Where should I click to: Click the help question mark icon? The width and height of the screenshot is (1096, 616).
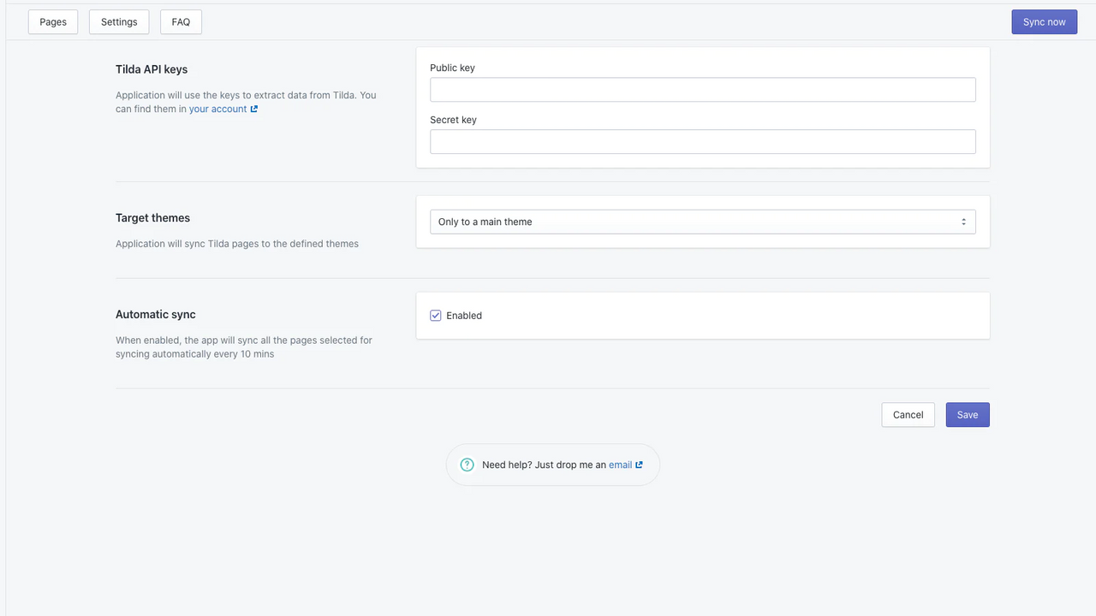coord(468,465)
